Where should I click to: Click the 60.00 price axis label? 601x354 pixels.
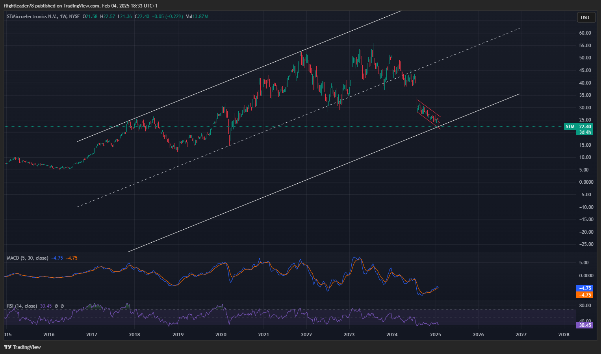coord(585,33)
